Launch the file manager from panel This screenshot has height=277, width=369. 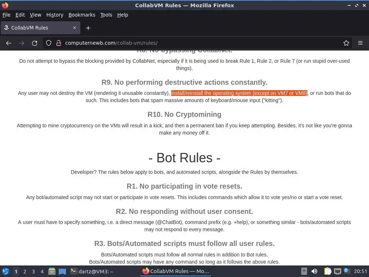[x=52, y=271]
